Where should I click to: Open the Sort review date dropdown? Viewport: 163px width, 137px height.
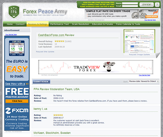pyautogui.click(x=144, y=81)
